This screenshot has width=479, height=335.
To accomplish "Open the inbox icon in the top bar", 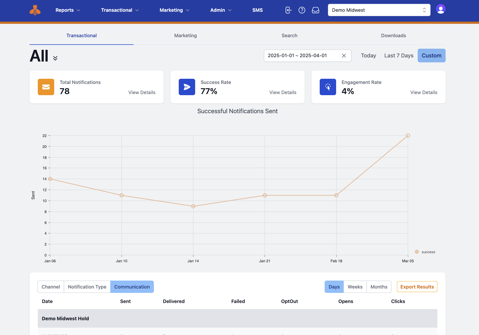I will point(316,10).
